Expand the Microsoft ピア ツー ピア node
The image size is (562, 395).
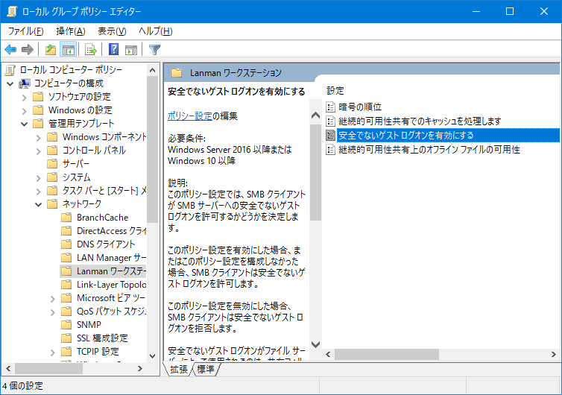click(53, 299)
